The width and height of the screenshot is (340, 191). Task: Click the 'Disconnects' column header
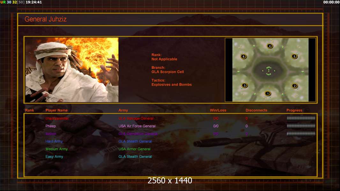[x=256, y=110]
